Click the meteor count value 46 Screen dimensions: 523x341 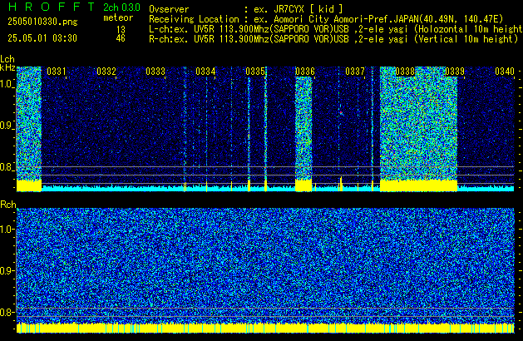pos(121,38)
